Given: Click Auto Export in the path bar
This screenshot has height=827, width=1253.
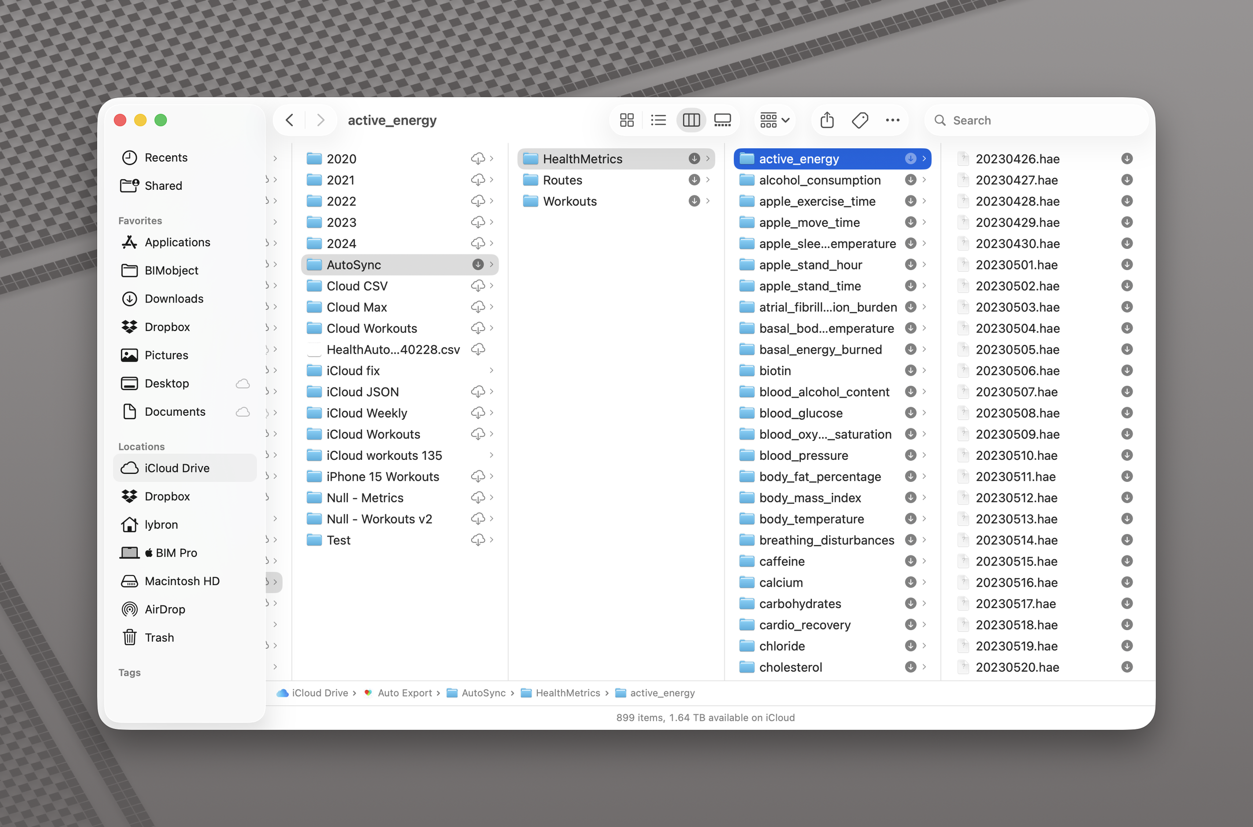Looking at the screenshot, I should click(404, 693).
